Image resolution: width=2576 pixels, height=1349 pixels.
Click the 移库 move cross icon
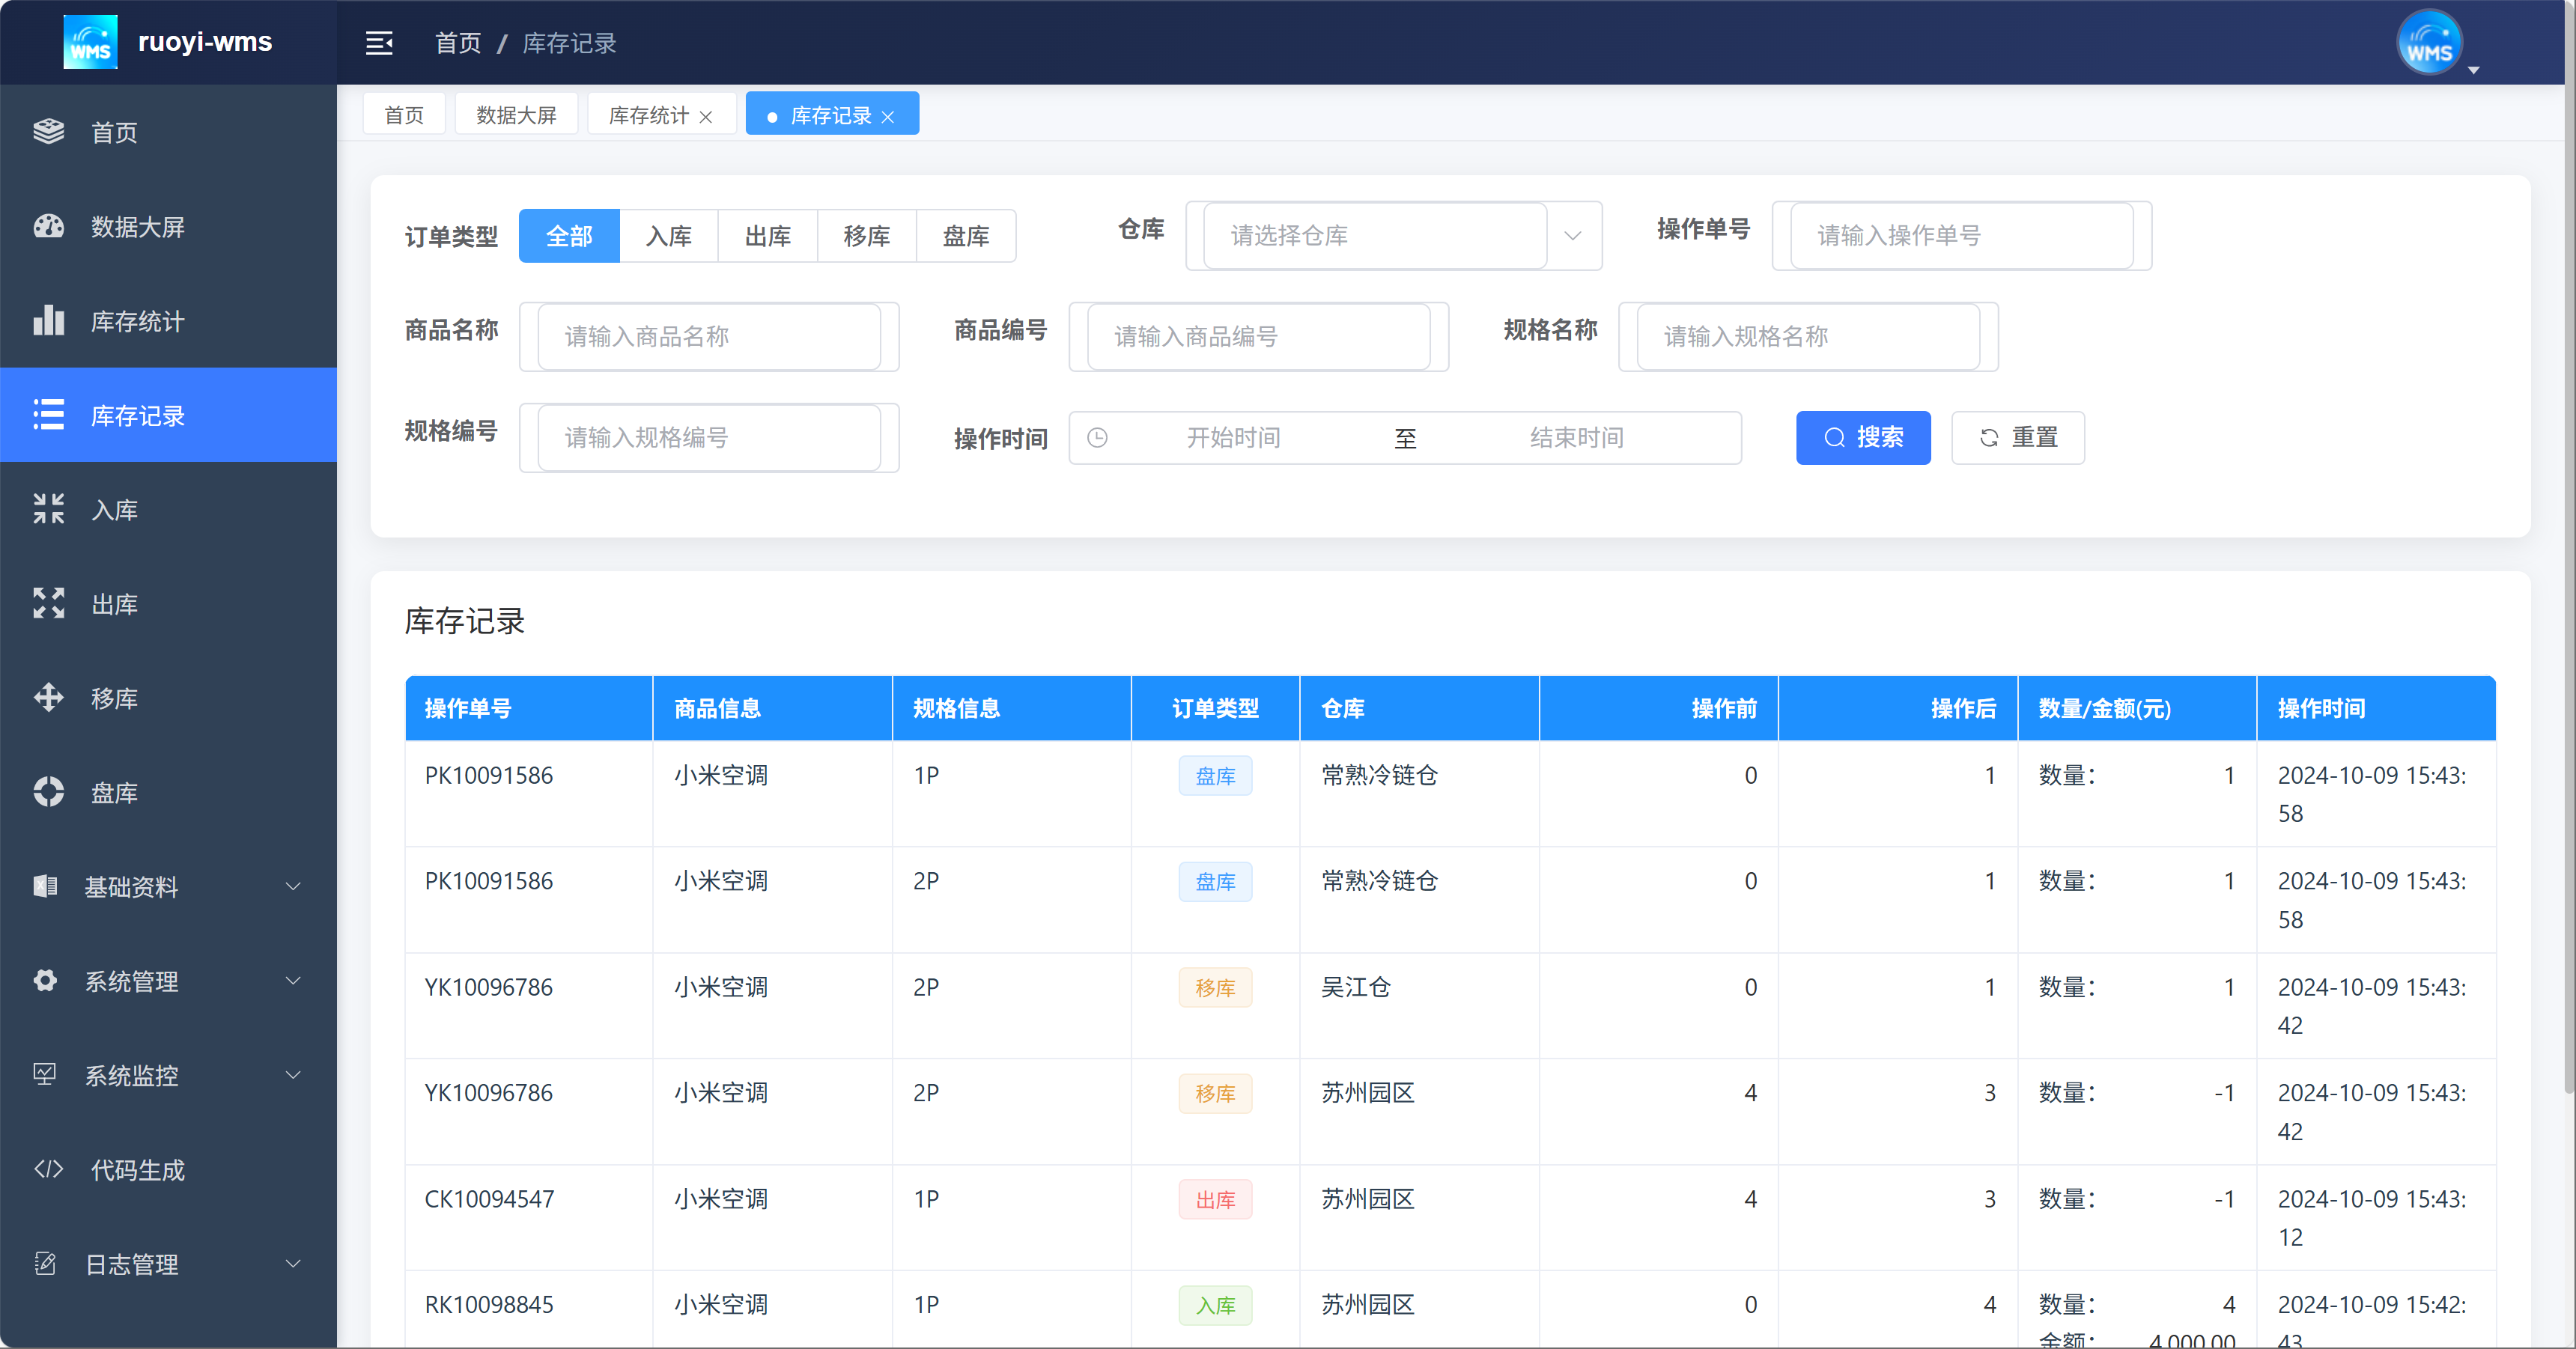[48, 697]
